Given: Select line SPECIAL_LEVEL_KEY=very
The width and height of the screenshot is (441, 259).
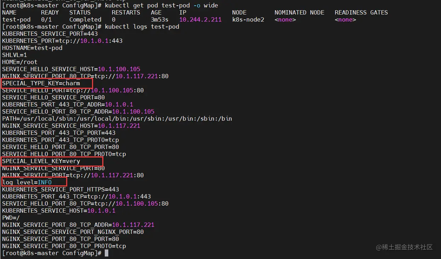Looking at the screenshot, I should click(41, 161).
